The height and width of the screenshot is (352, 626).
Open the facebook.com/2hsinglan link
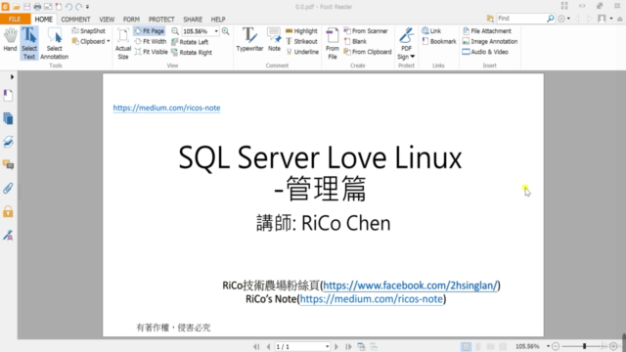[410, 286]
